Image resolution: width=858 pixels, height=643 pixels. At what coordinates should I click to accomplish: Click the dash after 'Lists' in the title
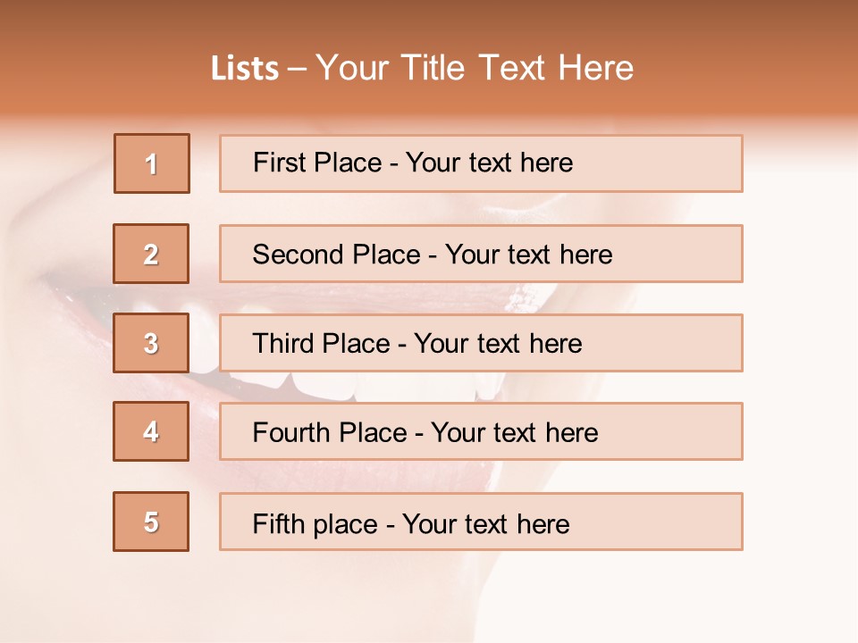pos(298,69)
